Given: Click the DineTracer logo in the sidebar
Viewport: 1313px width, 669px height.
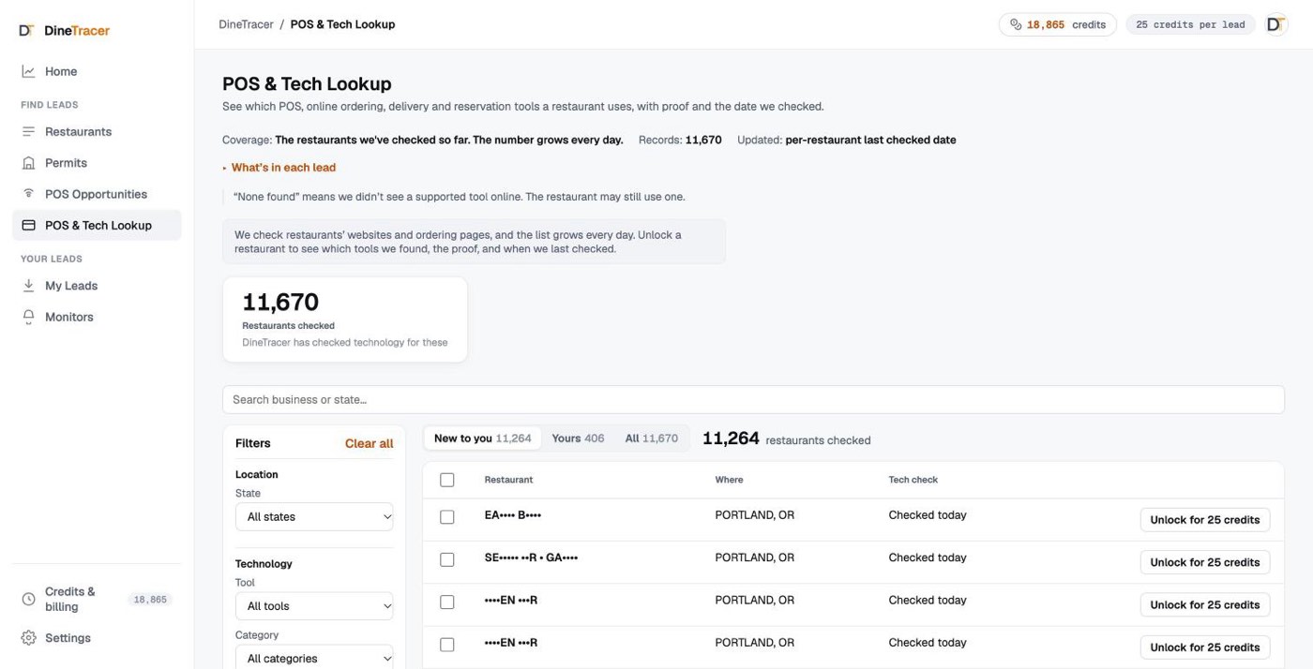Looking at the screenshot, I should [64, 31].
